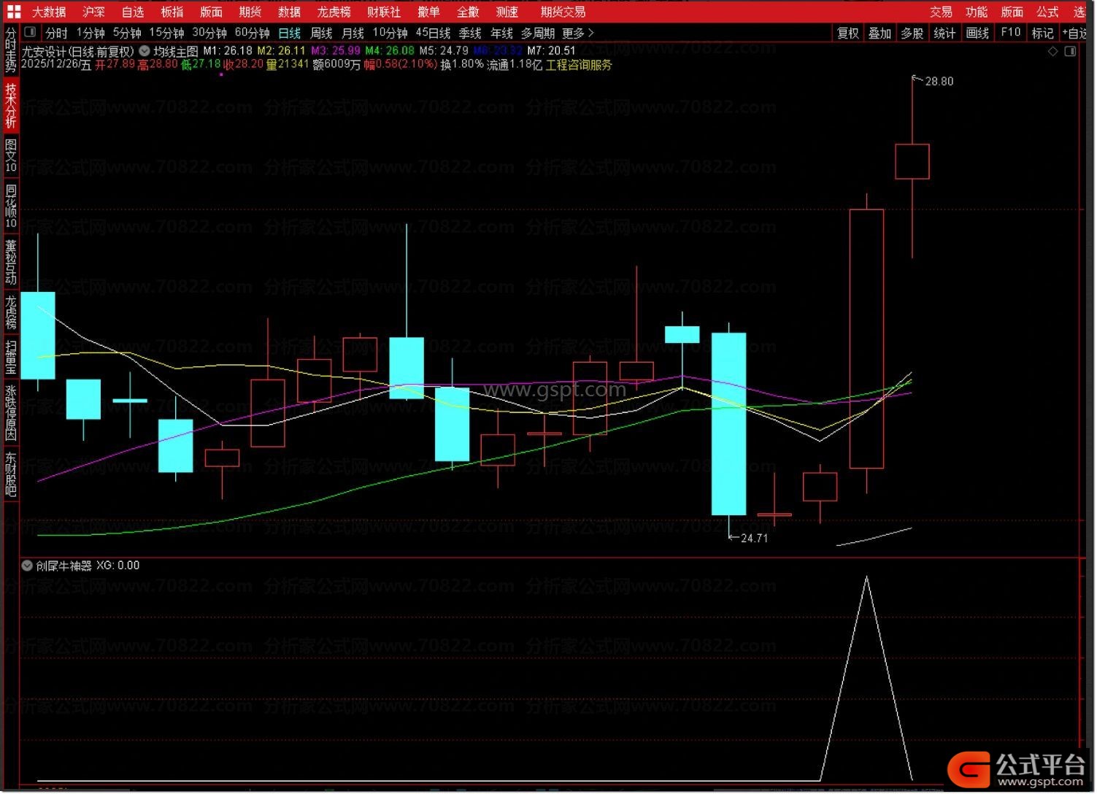Click the candlestick with 28.80 high
This screenshot has height=794, width=1097.
coord(912,161)
